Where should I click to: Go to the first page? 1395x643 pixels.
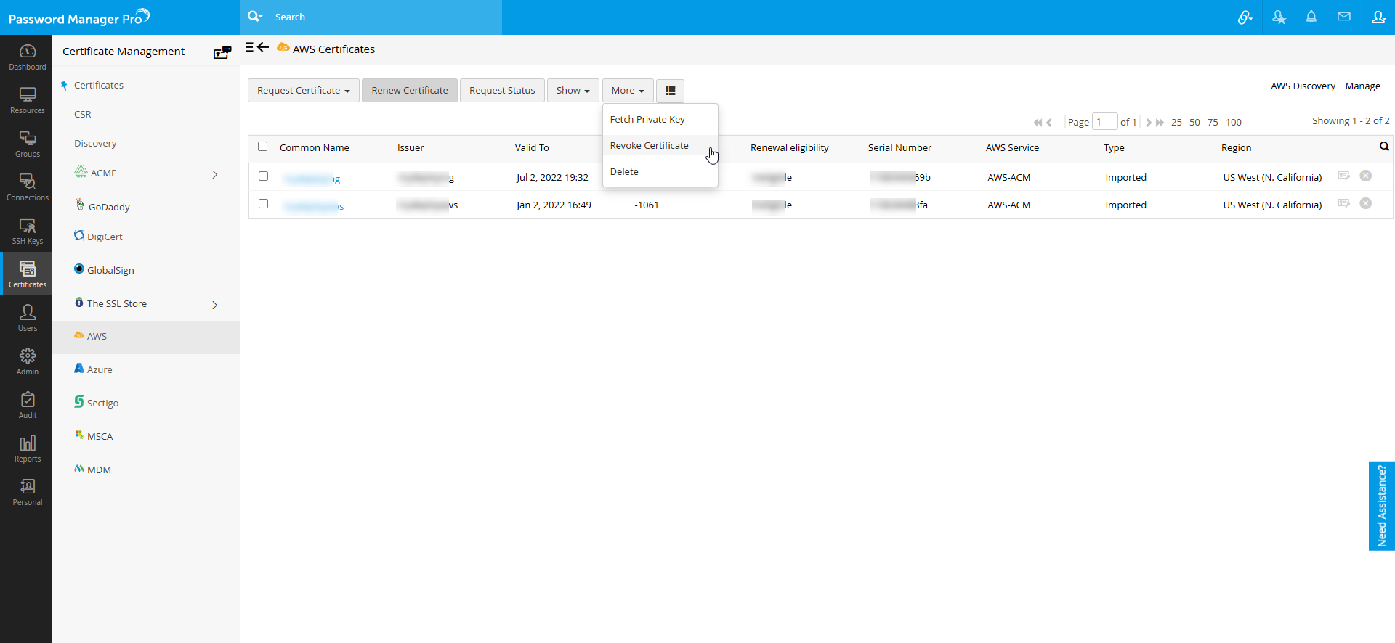(x=1038, y=123)
